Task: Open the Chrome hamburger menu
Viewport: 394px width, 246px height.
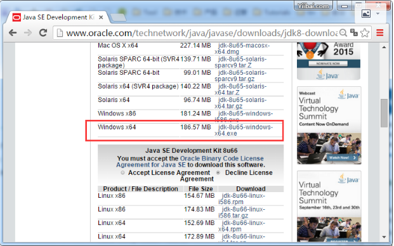Action: (379, 32)
